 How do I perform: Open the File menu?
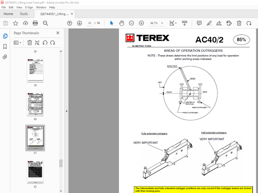[x=3, y=7]
